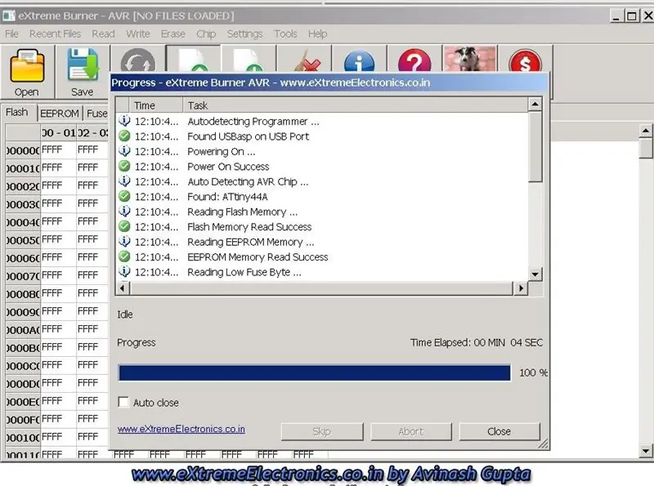Viewport: 654px width, 486px height.
Task: Click the Open folder icon in toolbar
Action: [27, 66]
